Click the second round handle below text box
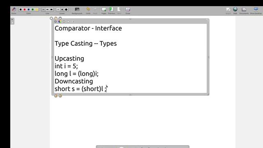This screenshot has width=263, height=148. click(x=60, y=96)
